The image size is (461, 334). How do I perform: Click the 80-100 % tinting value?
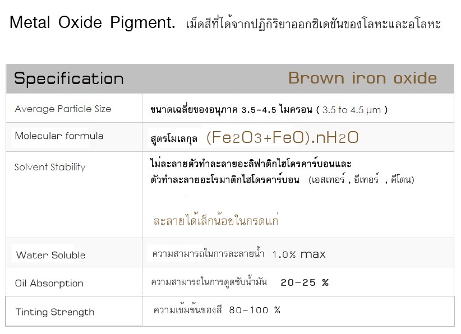(x=255, y=310)
